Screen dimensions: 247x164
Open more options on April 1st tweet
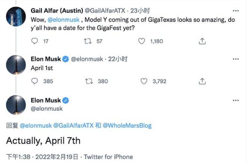tap(236, 59)
